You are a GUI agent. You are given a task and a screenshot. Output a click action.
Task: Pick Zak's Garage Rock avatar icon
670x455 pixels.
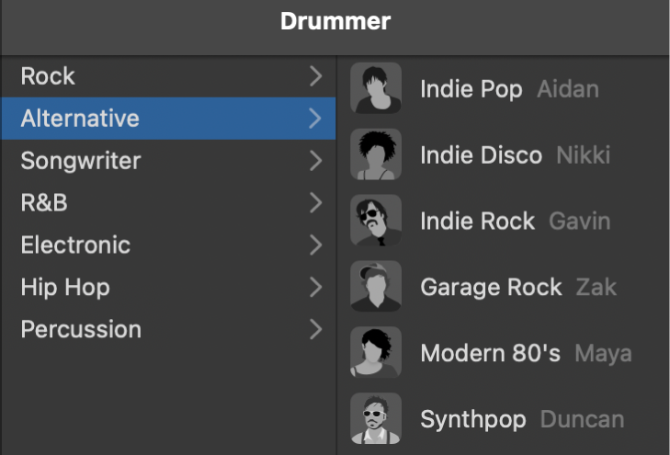click(376, 287)
